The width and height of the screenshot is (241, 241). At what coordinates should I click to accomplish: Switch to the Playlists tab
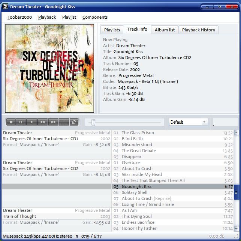click(112, 30)
